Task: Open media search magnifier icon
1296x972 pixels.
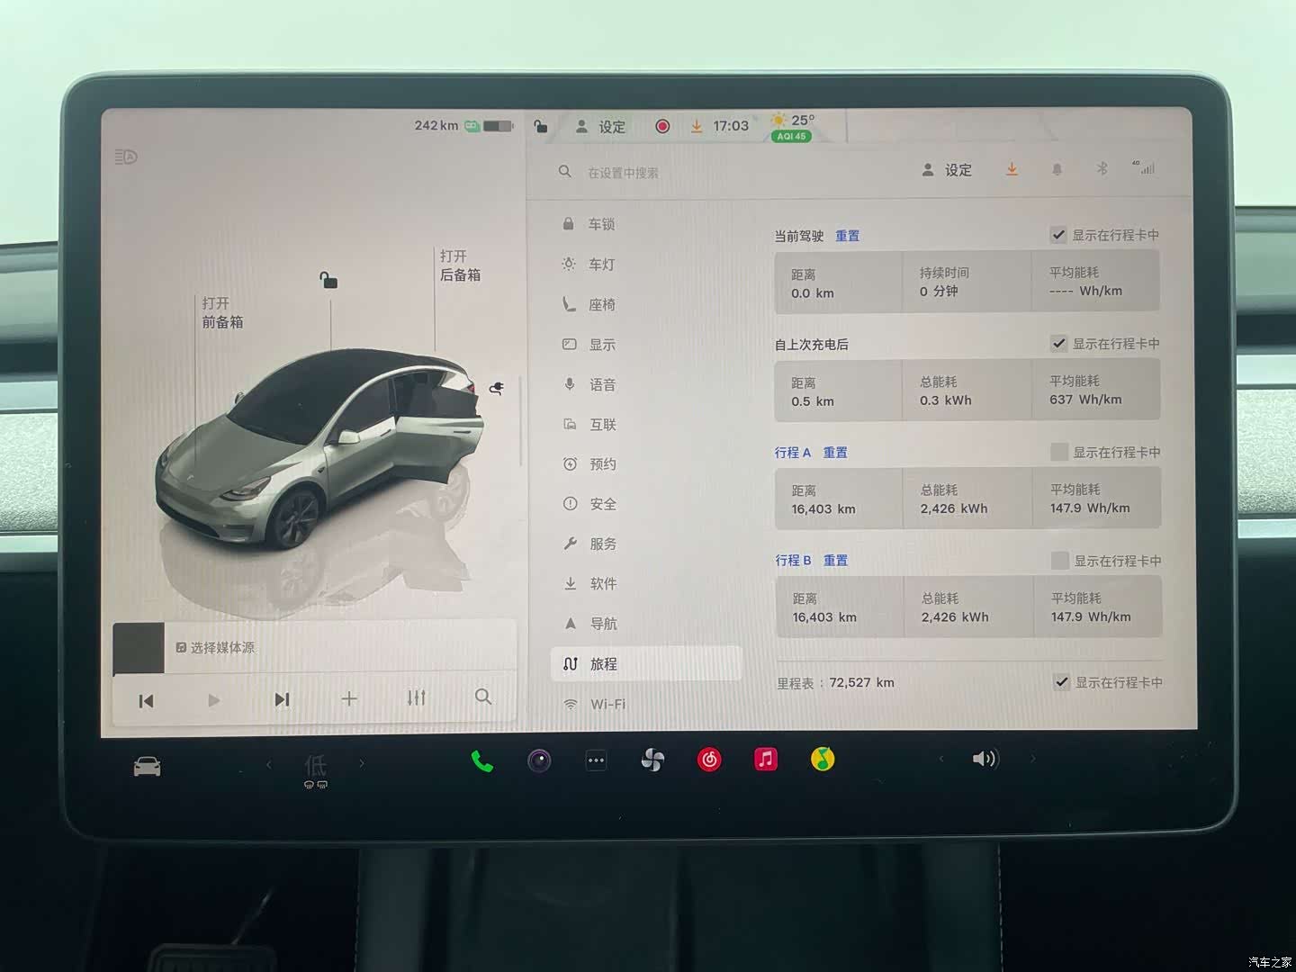Action: click(483, 697)
